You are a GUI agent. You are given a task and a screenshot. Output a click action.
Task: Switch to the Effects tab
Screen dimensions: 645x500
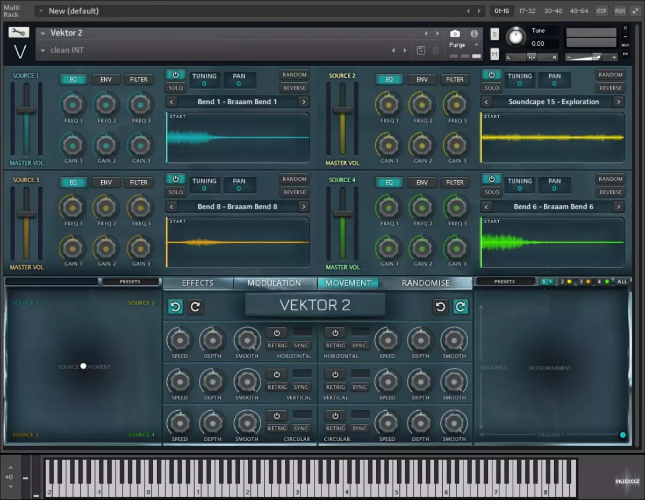click(x=198, y=283)
